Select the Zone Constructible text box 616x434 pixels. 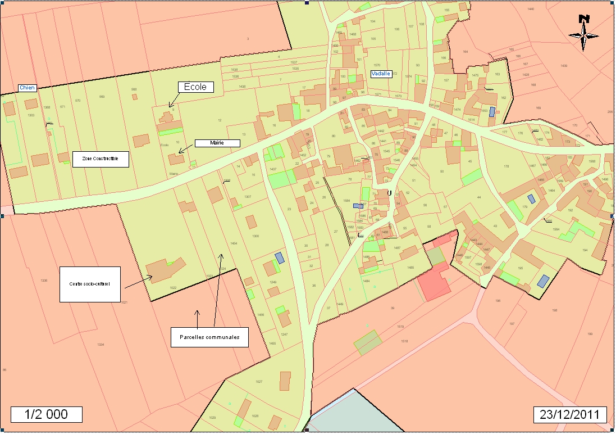(101, 159)
